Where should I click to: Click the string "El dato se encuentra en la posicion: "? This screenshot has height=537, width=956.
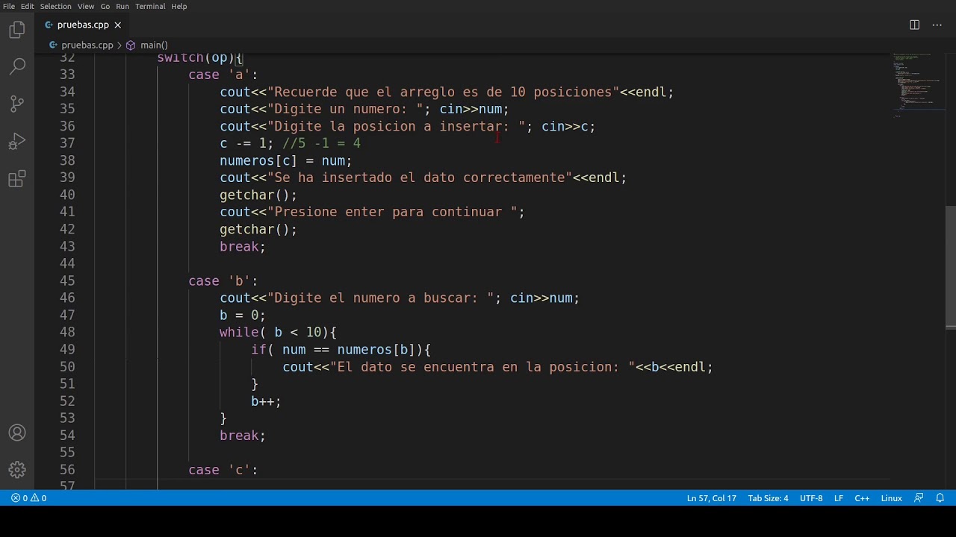click(482, 366)
